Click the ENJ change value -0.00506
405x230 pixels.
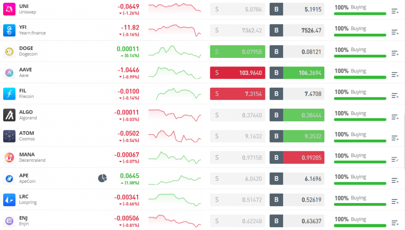pyautogui.click(x=127, y=218)
